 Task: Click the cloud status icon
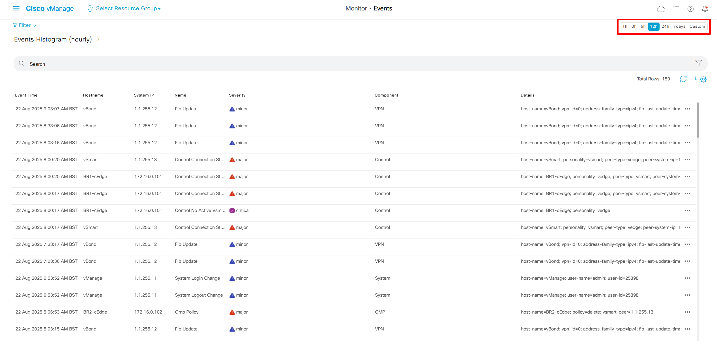661,9
